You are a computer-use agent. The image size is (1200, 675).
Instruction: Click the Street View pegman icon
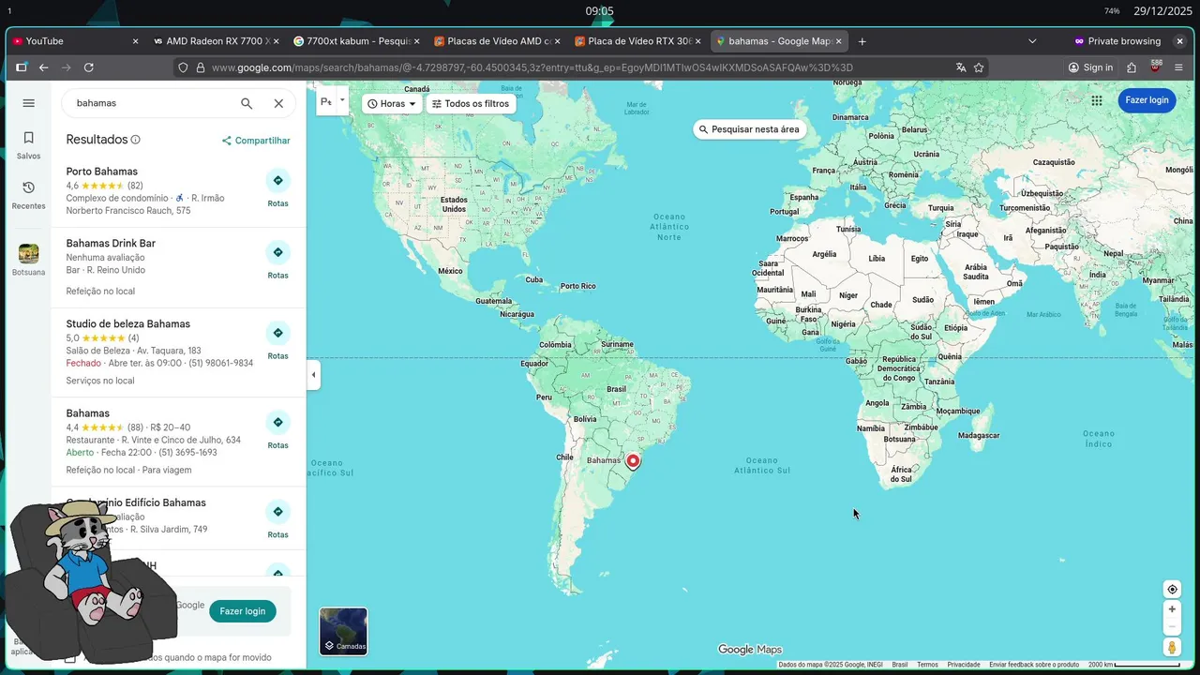tap(1172, 648)
